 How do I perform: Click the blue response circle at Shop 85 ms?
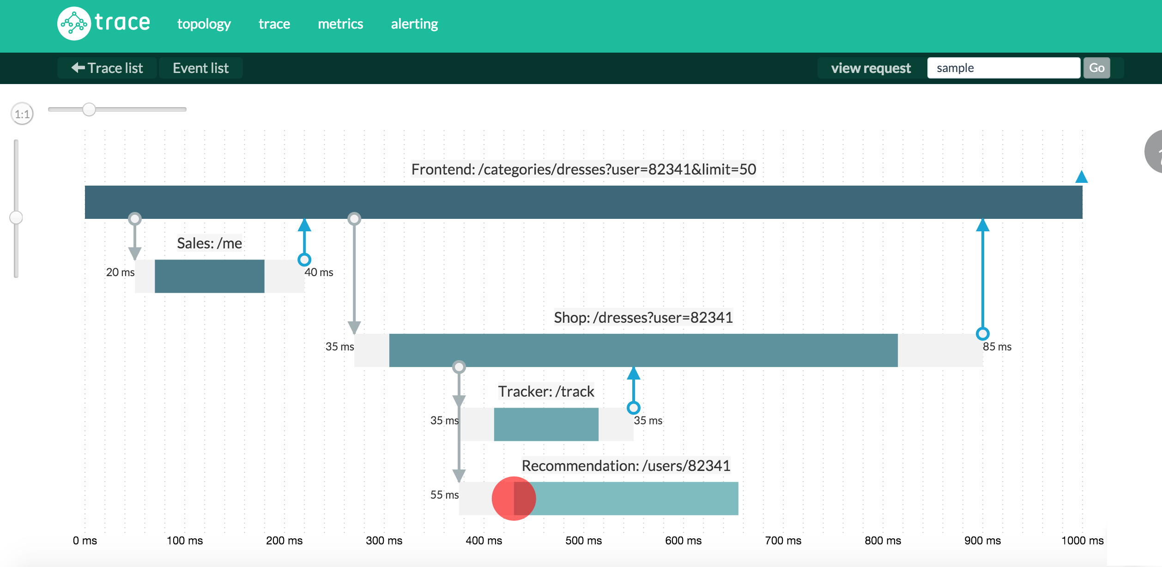(x=982, y=333)
